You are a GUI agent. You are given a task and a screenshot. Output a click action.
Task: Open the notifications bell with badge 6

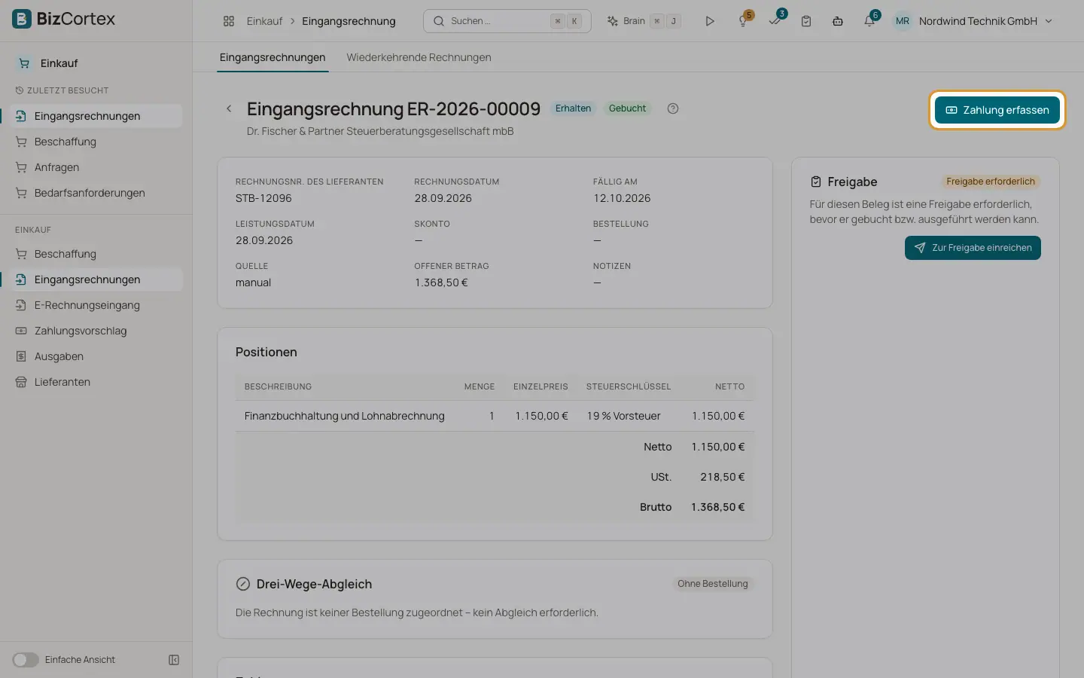click(869, 21)
